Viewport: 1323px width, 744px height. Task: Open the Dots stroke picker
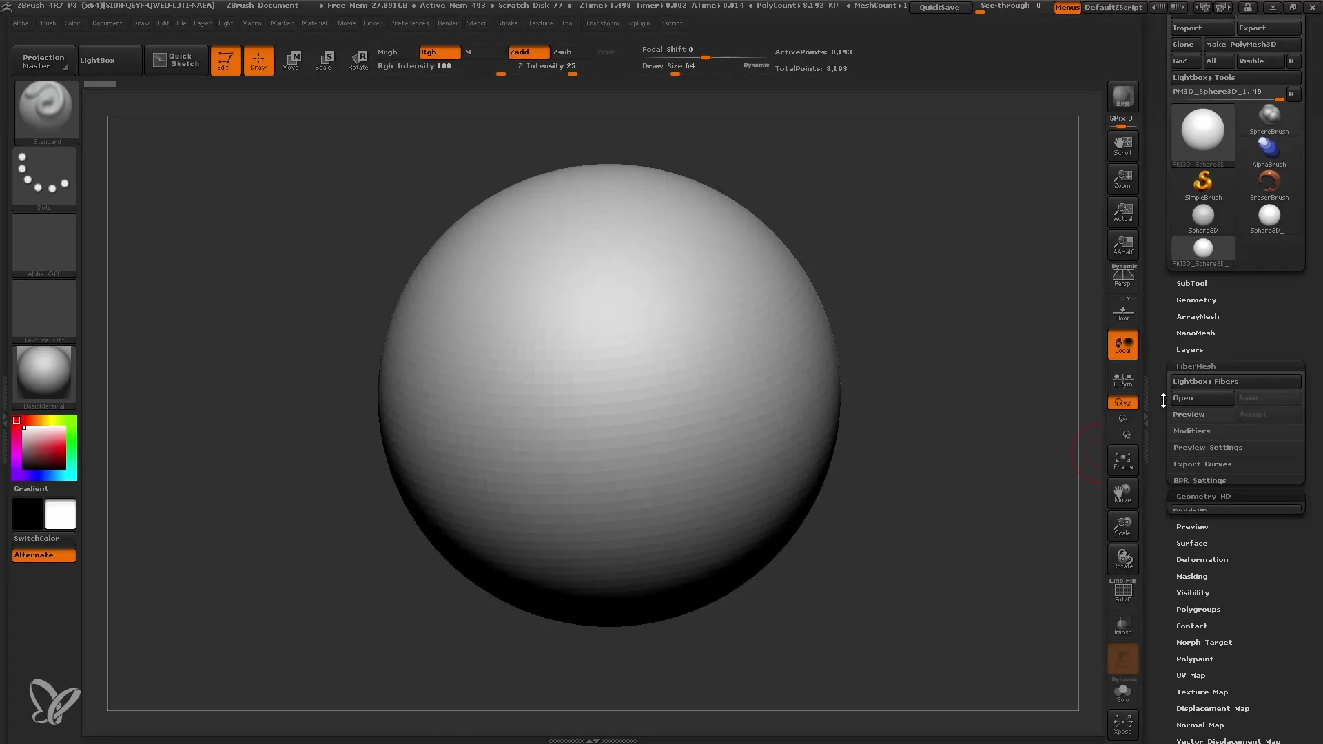point(44,179)
